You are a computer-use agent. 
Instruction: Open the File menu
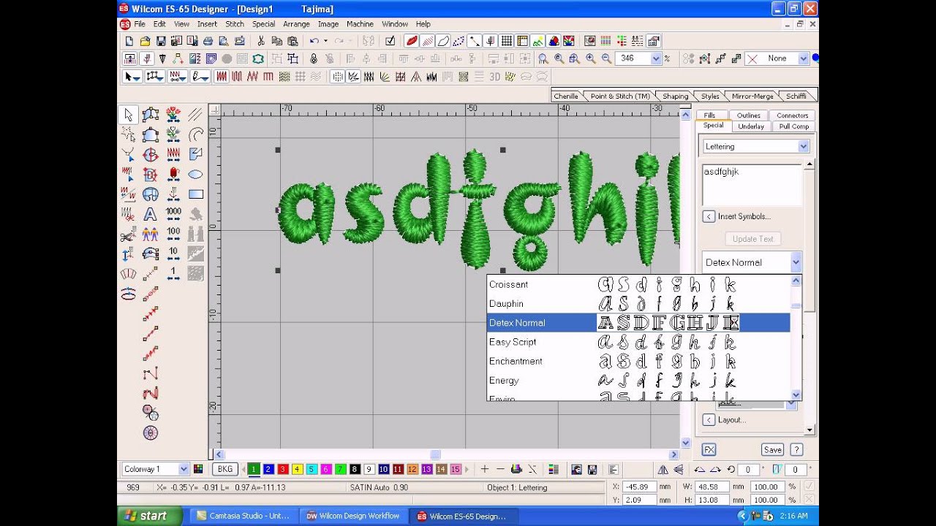coord(140,24)
